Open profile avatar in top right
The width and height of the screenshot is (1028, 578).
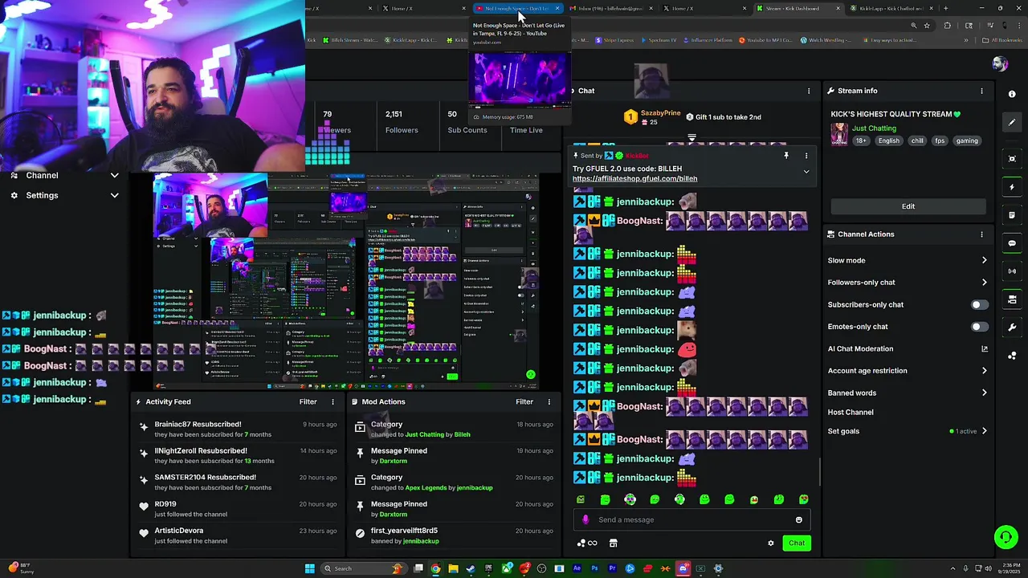[1000, 64]
